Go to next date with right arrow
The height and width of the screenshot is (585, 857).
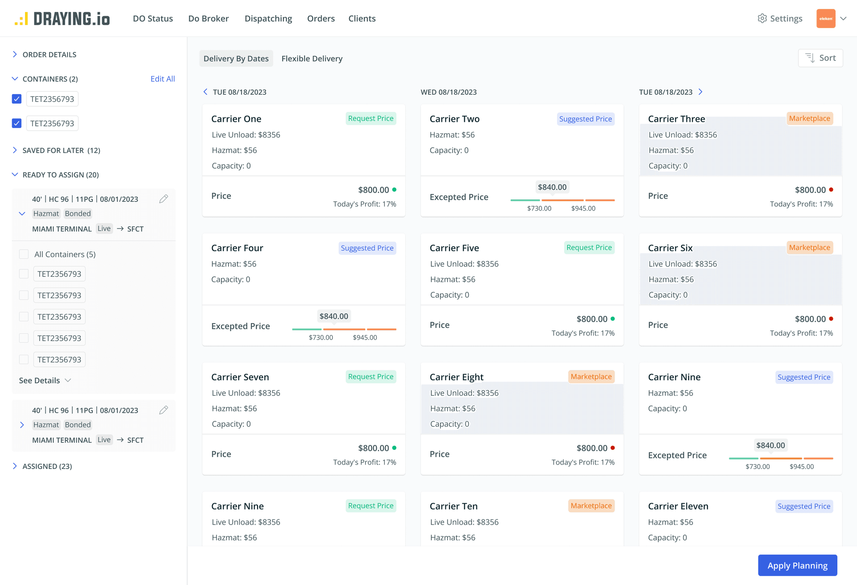point(700,92)
